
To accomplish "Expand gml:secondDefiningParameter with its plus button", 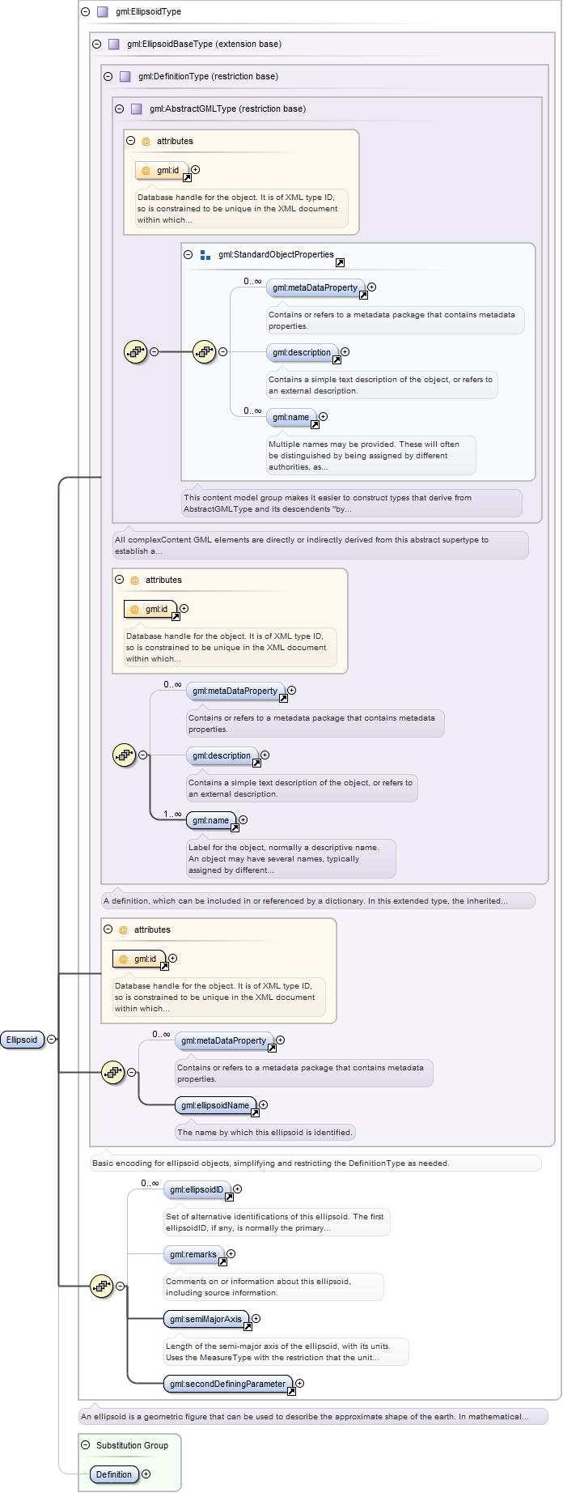I will [300, 1383].
